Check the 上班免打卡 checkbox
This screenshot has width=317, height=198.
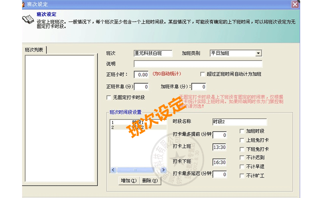pos(242,140)
